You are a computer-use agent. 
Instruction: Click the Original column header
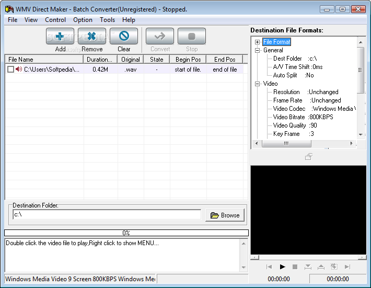131,60
